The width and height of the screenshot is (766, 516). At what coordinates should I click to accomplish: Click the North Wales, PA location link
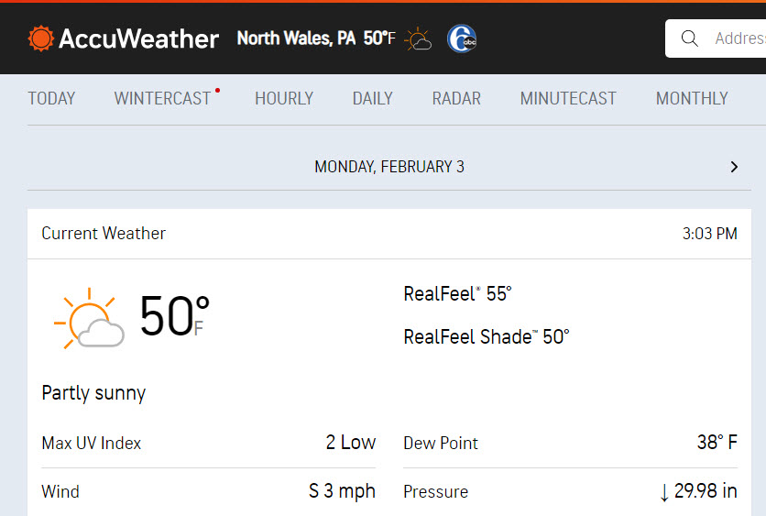point(296,38)
